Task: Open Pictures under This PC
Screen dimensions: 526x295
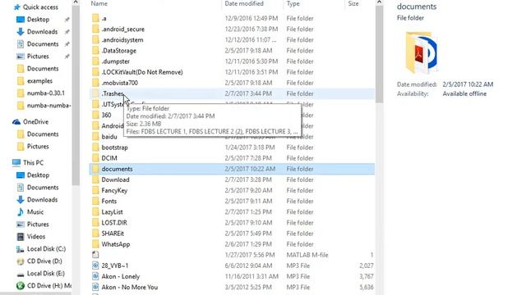Action: [38, 225]
